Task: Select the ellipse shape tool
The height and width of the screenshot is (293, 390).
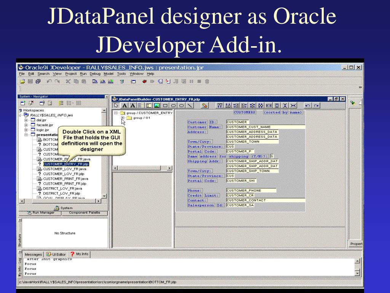Action: point(182,105)
